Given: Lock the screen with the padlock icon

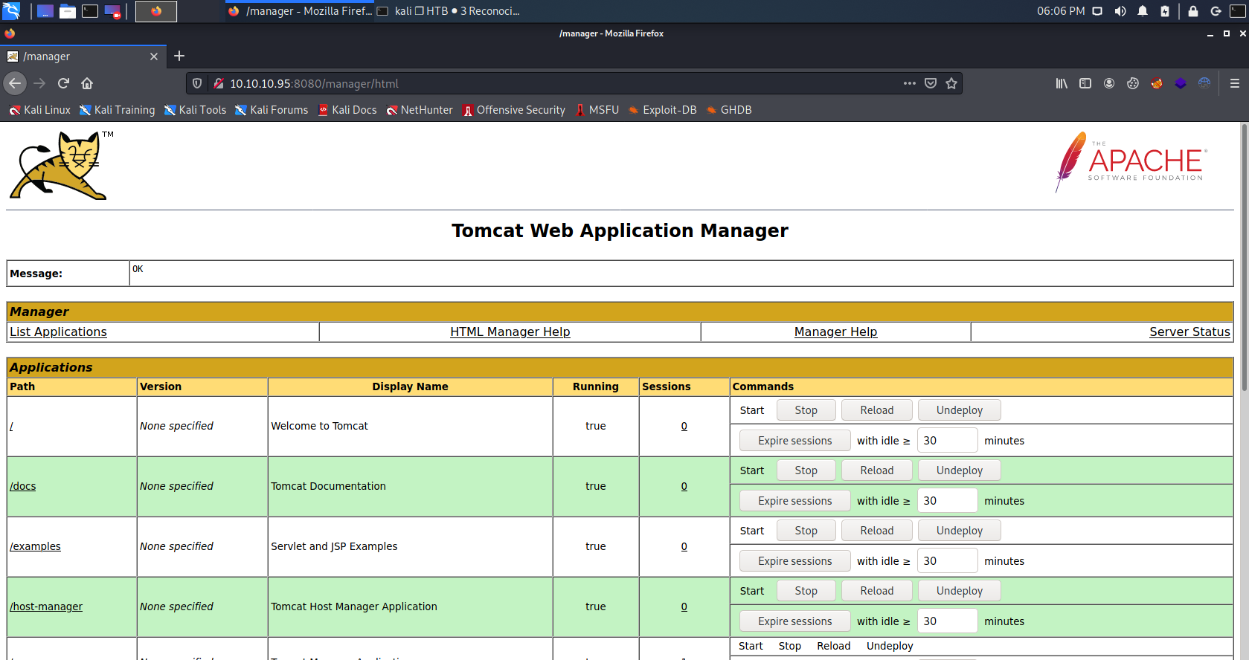Looking at the screenshot, I should tap(1193, 11).
